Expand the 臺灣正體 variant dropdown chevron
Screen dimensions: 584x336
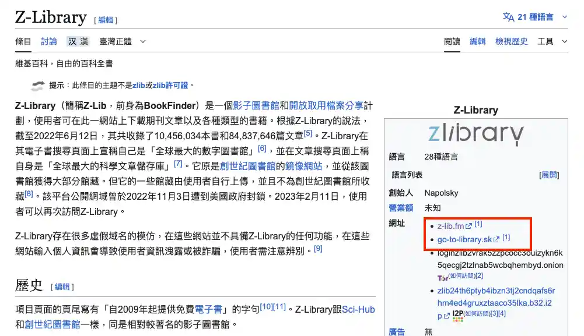(143, 41)
